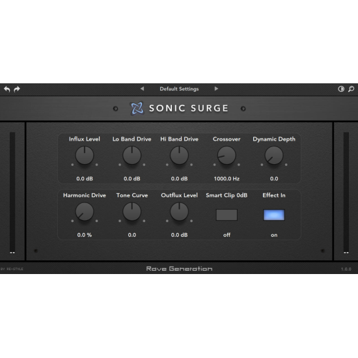Toggle the Smart Clip 0dB button
Screen dimensions: 358x358
coord(227,215)
